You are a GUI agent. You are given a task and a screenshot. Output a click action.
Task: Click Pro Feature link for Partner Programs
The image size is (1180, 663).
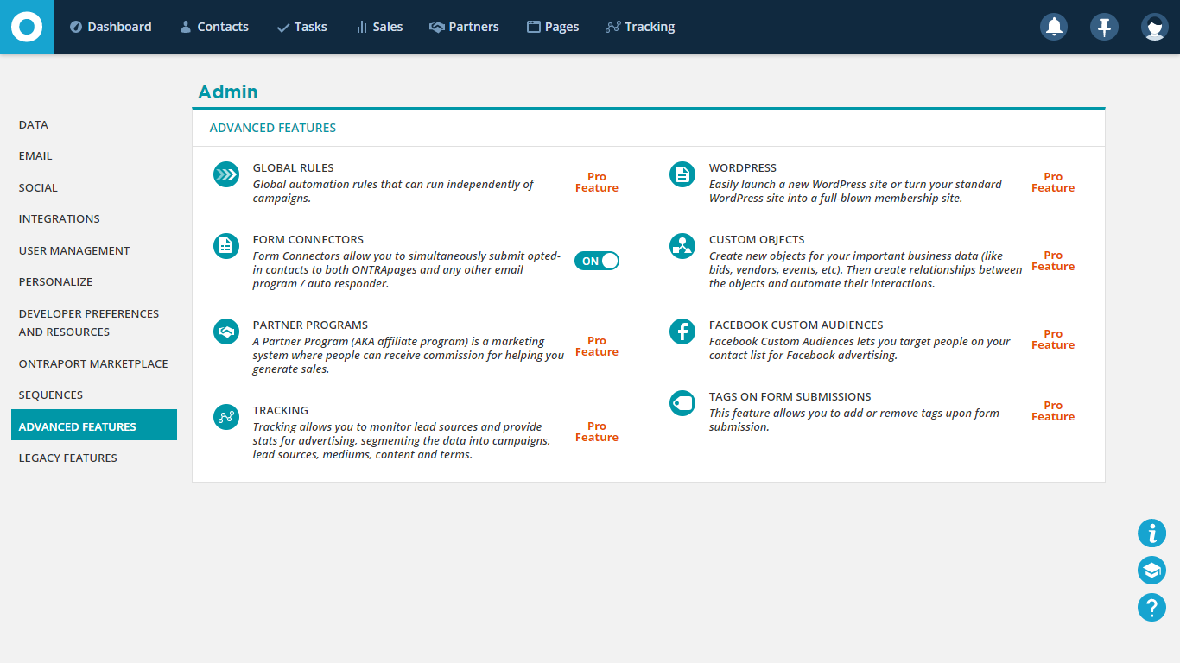(597, 346)
